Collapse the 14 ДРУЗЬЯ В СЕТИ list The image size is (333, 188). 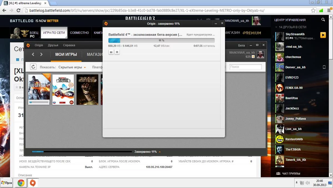(x=290, y=27)
